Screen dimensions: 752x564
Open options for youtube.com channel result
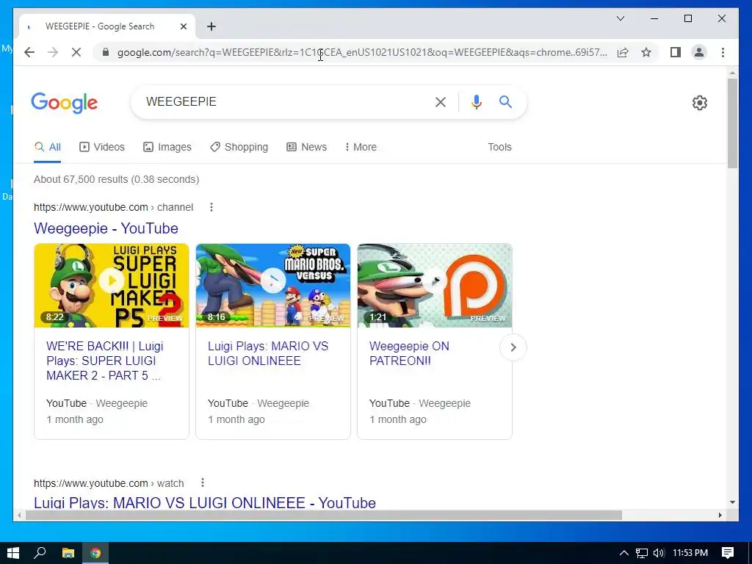pyautogui.click(x=211, y=207)
